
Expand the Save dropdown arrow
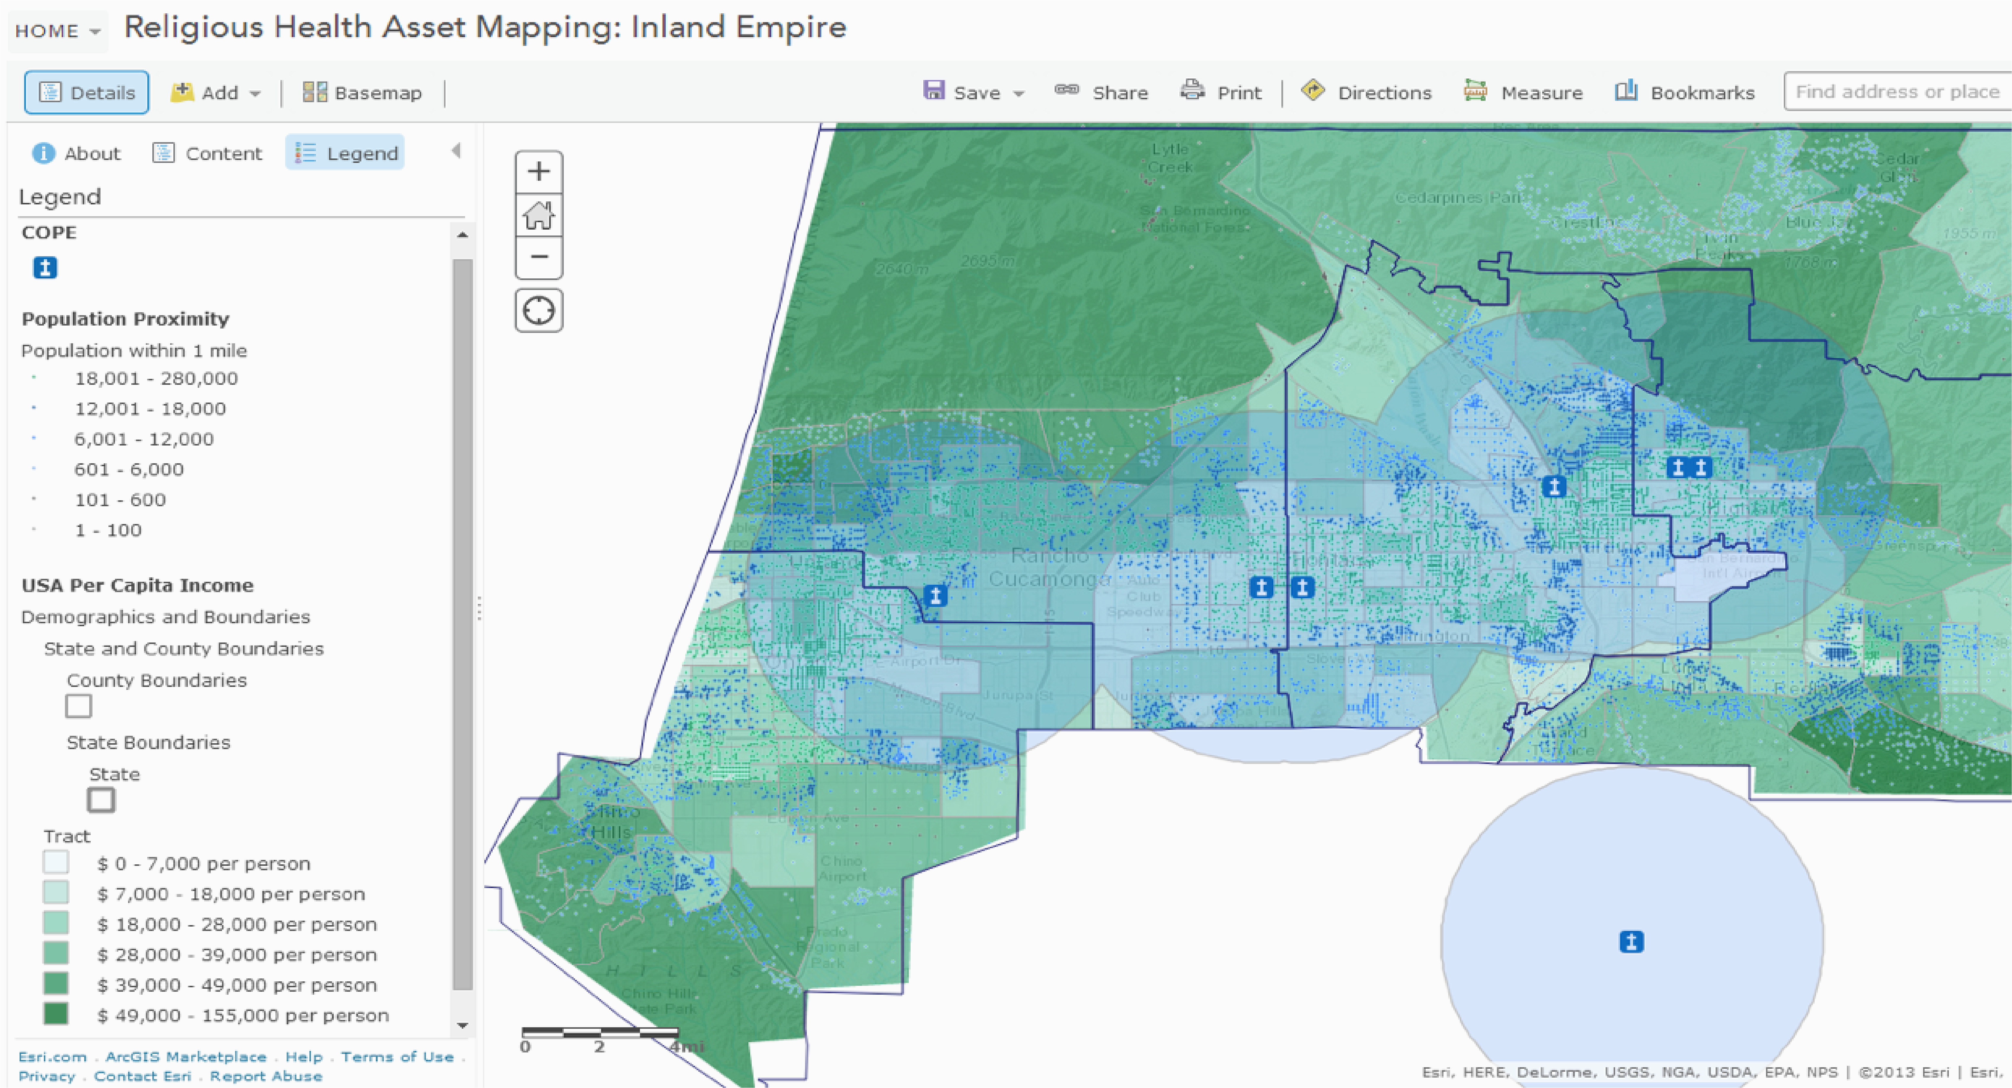point(1018,94)
